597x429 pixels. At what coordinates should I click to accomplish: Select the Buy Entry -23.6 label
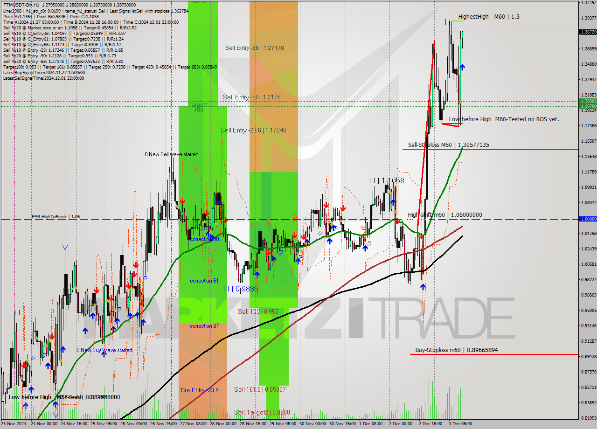(200, 390)
